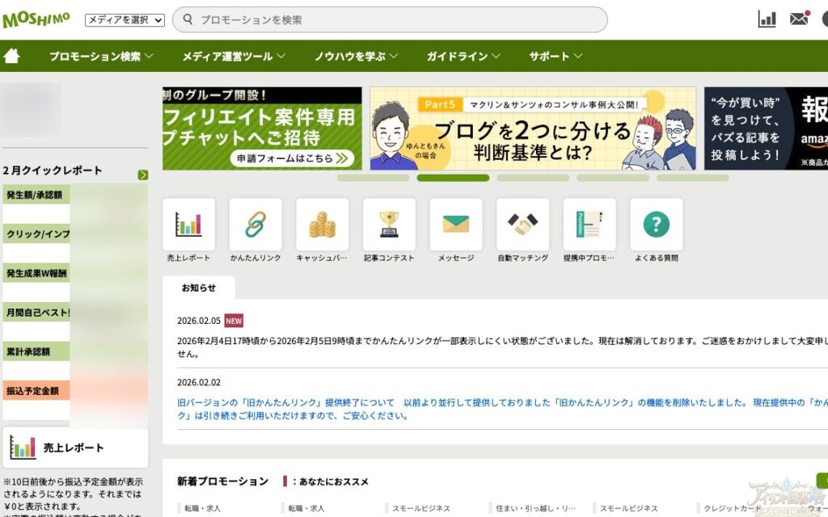Click the report chart icon in header
This screenshot has width=828, height=517.
[x=767, y=19]
